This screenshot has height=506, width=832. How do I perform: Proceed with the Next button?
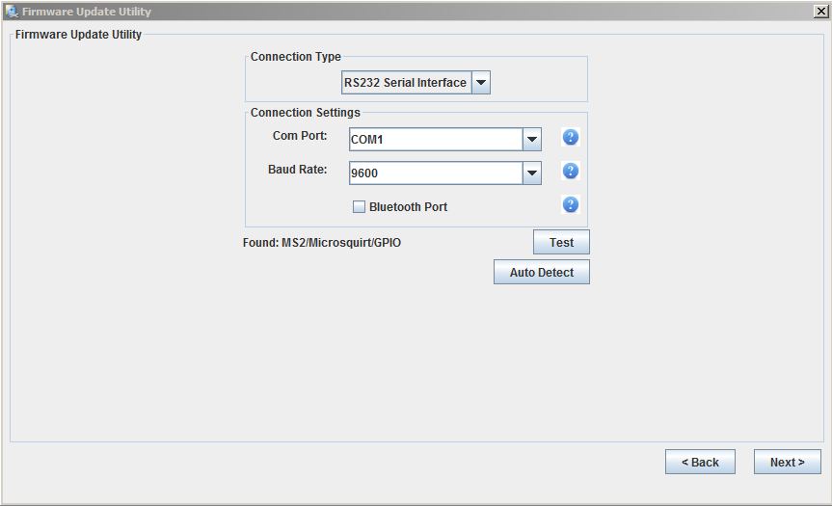point(787,463)
